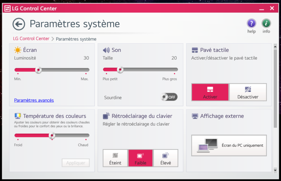Viewport: 281px width, 181px height.
Task: Click the Luminosité slider handle
Action: pos(38,70)
